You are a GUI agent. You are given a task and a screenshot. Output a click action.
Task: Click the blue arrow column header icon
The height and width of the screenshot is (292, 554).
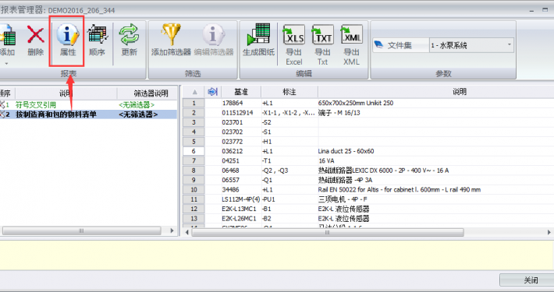click(212, 92)
